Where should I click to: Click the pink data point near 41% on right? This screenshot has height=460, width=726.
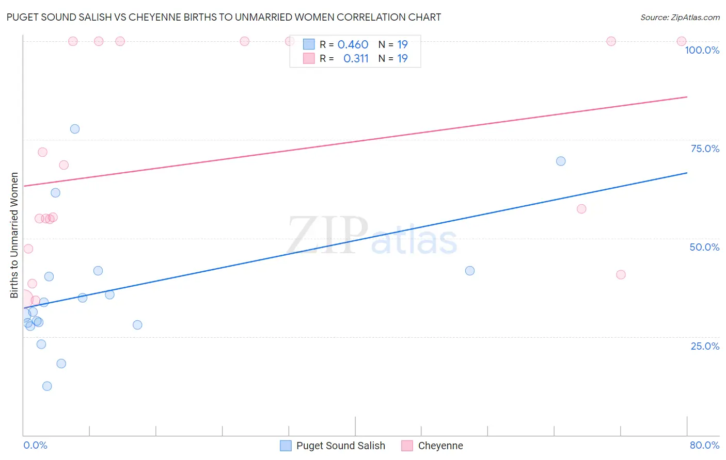[x=621, y=274]
